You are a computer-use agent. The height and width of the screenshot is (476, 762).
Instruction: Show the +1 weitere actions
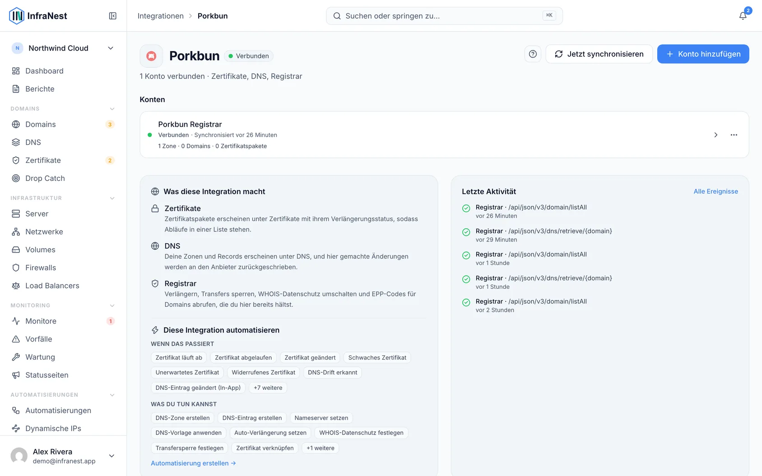pos(321,448)
